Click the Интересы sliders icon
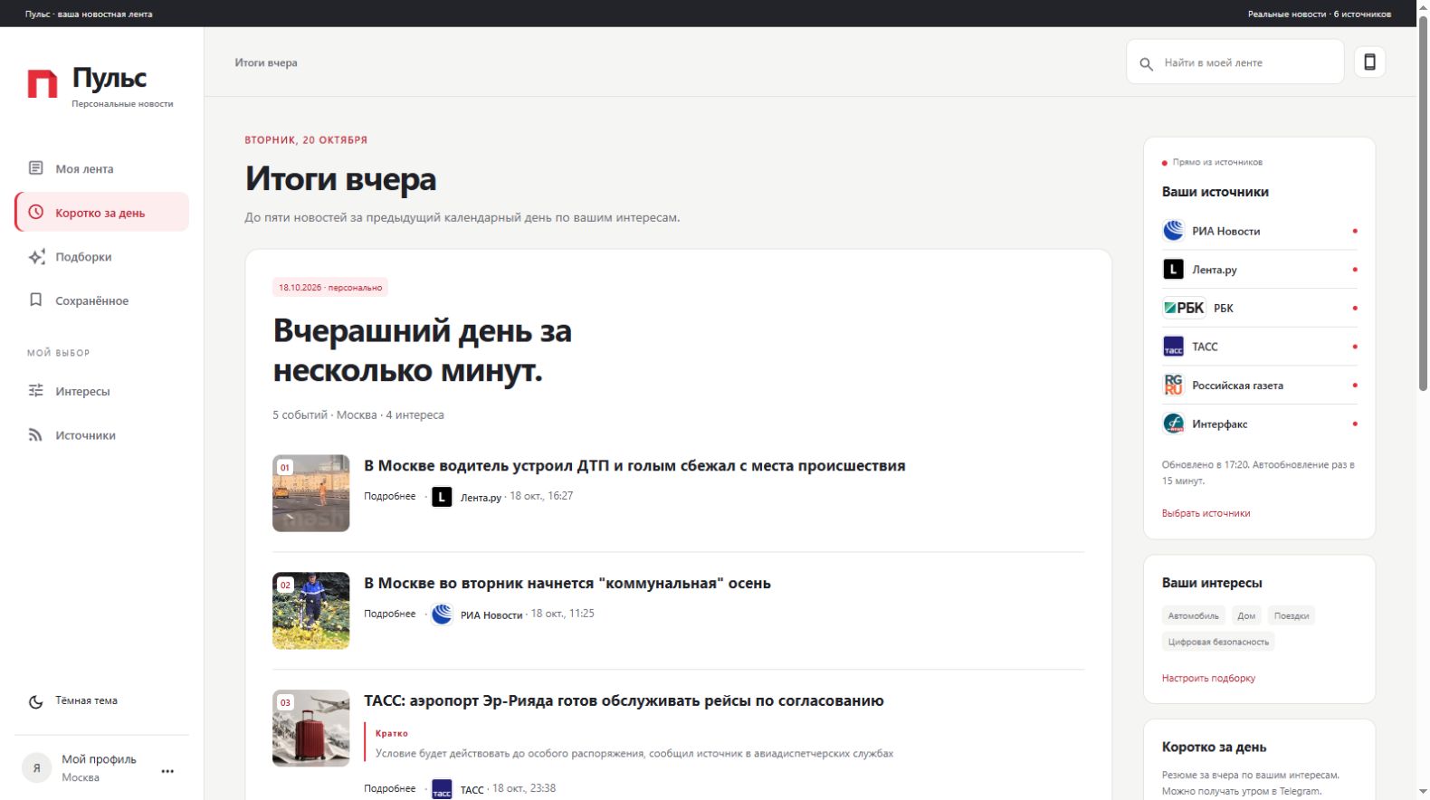Screen dimensions: 1430x800 coord(36,391)
